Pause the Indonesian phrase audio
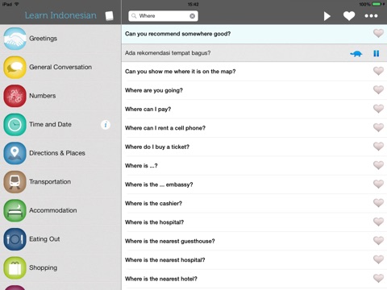387x290 pixels. pos(377,53)
